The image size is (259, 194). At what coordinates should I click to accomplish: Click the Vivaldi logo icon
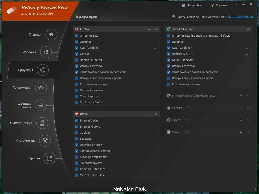169,132
